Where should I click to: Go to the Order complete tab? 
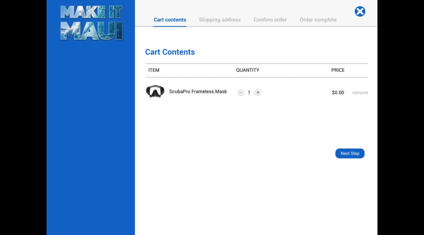tap(318, 20)
